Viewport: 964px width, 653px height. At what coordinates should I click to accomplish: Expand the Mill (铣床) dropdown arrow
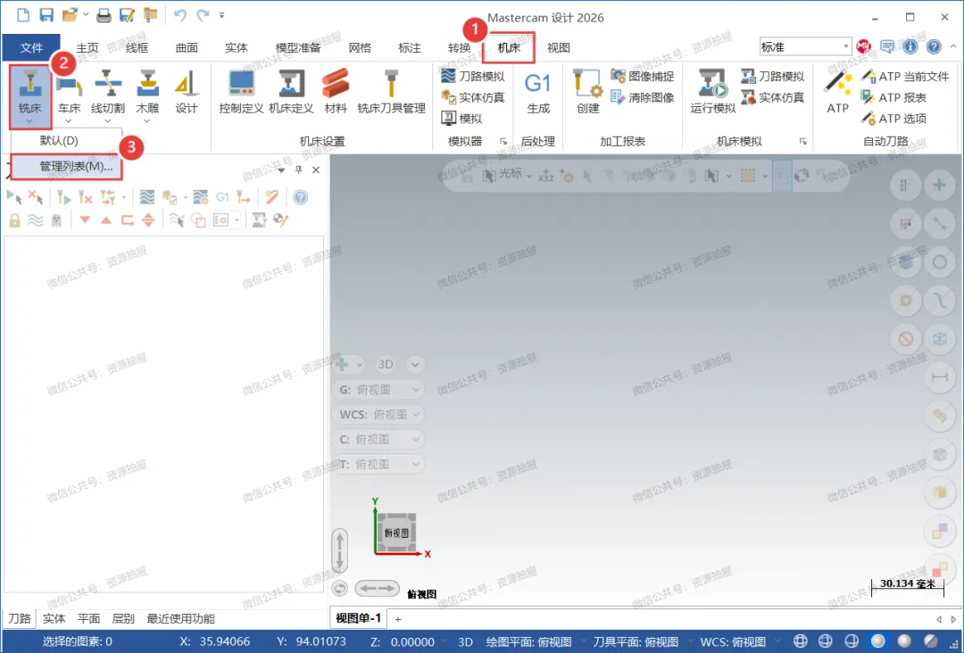click(29, 121)
